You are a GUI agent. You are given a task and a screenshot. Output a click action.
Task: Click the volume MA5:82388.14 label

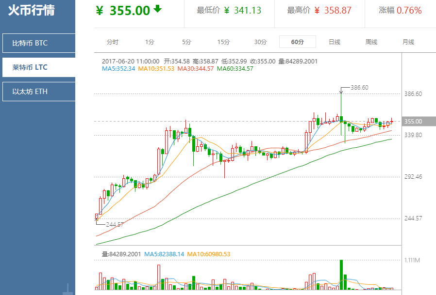[x=164, y=254]
